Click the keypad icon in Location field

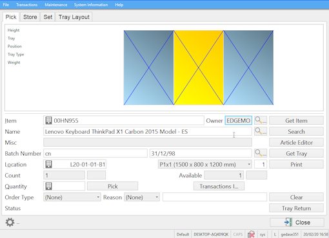[x=48, y=164]
